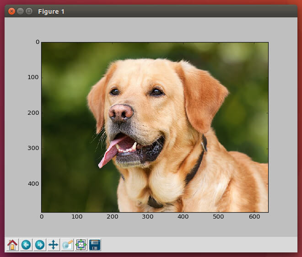Screen dimensions: 302x257
Task: Reset the plot to original Home view
Action: 12,245
